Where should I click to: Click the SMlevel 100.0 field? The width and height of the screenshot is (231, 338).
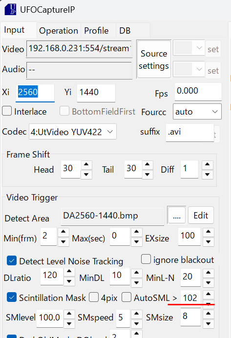[50, 318]
